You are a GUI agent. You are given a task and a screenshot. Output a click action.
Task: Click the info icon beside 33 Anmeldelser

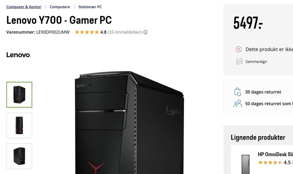pos(145,32)
